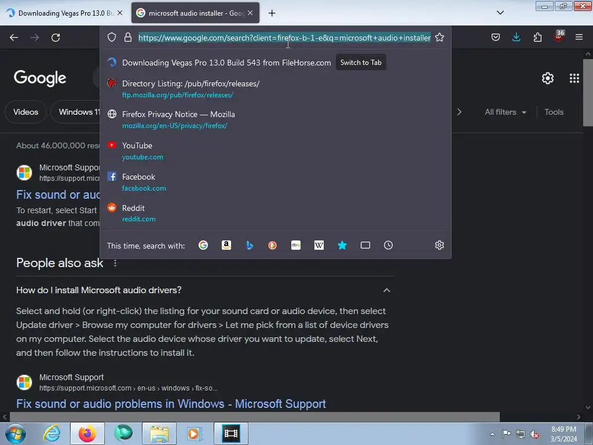Reload the current page
593x445 pixels.
56,38
